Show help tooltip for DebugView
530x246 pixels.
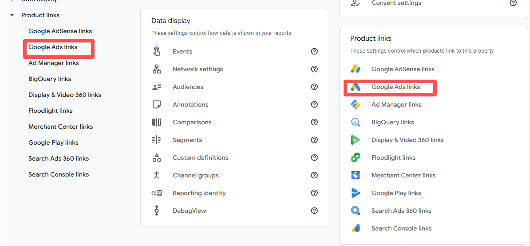point(314,211)
